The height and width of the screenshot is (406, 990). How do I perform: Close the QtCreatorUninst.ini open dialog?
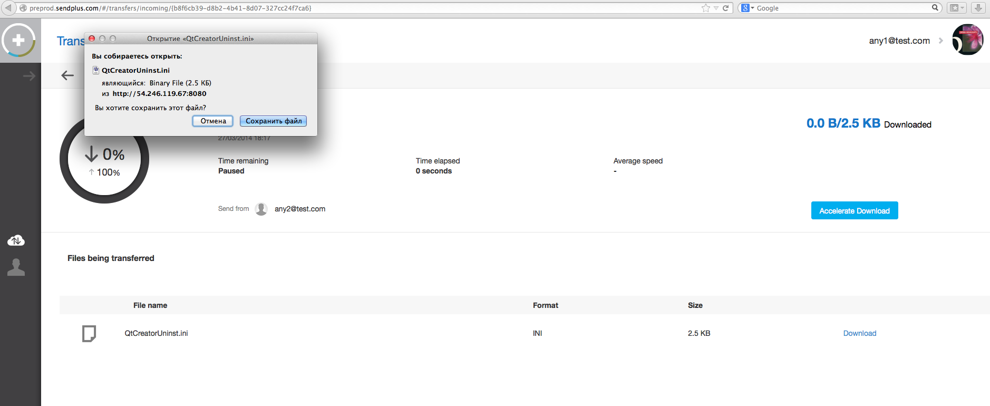pos(92,38)
